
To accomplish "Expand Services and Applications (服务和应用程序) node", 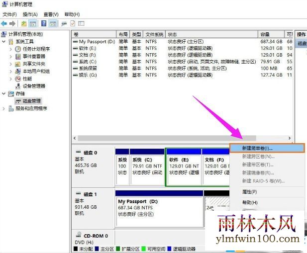I will pos(3,108).
